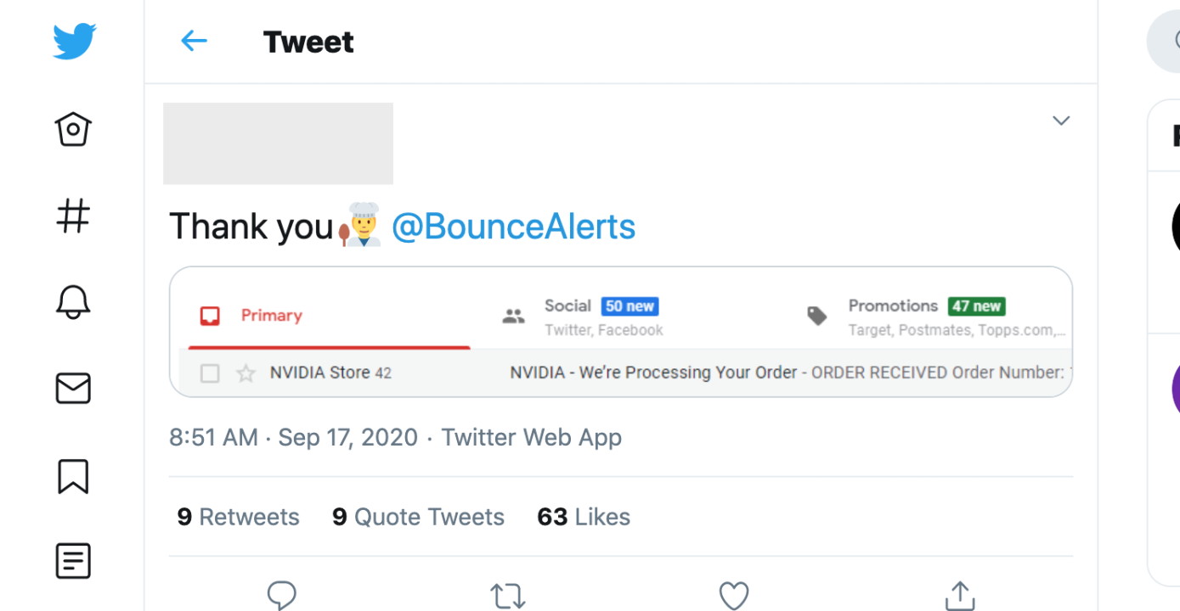View the 9 Quote Tweets list
This screenshot has height=611, width=1180.
(418, 517)
